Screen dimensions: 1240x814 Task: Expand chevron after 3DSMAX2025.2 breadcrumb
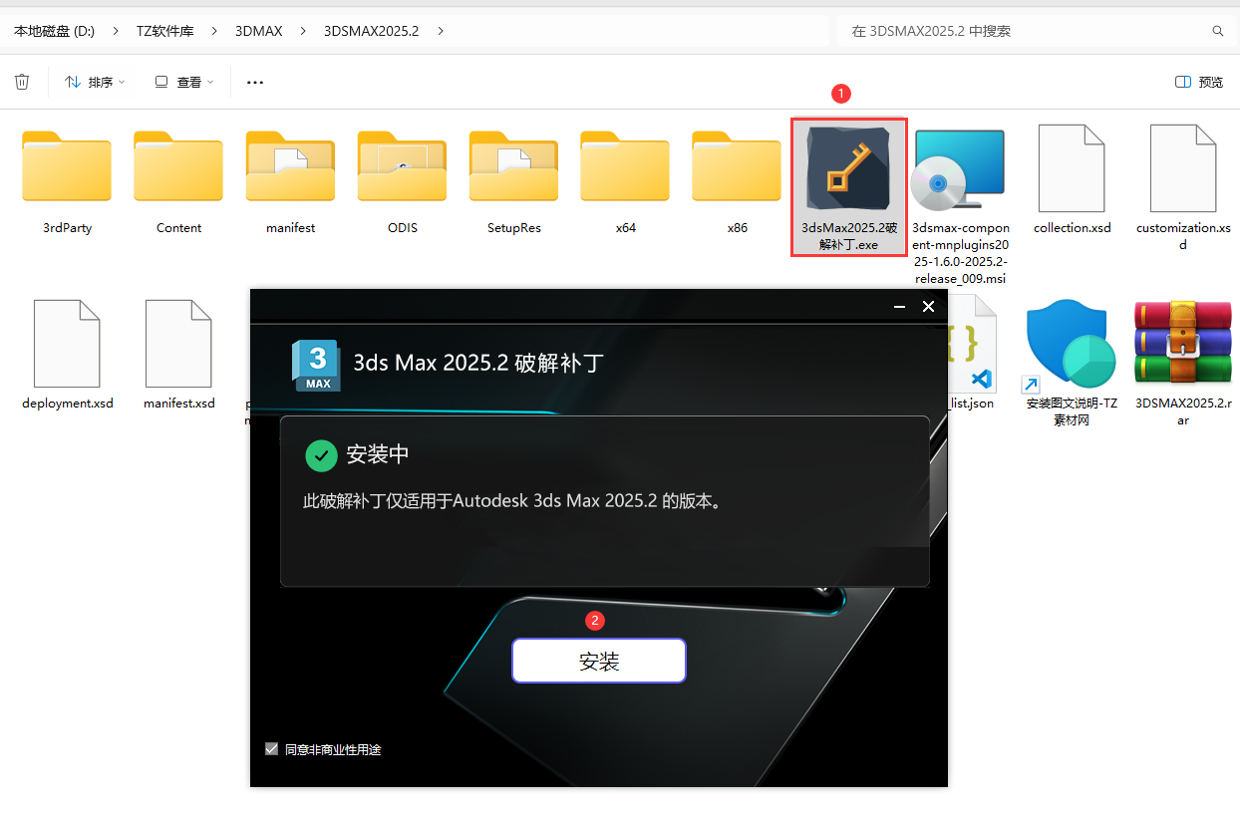point(440,31)
